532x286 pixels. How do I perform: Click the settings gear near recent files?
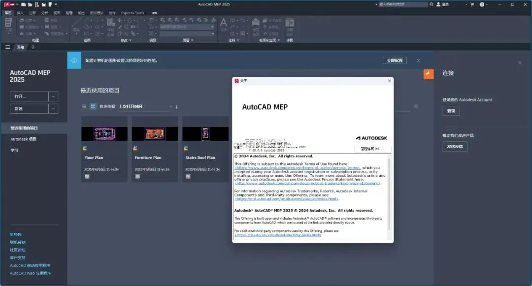416,106
